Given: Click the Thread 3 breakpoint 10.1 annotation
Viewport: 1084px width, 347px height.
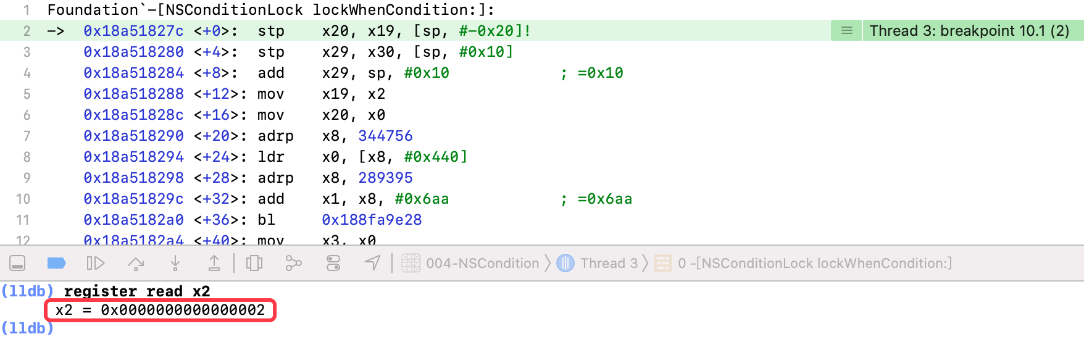Looking at the screenshot, I should tap(969, 31).
